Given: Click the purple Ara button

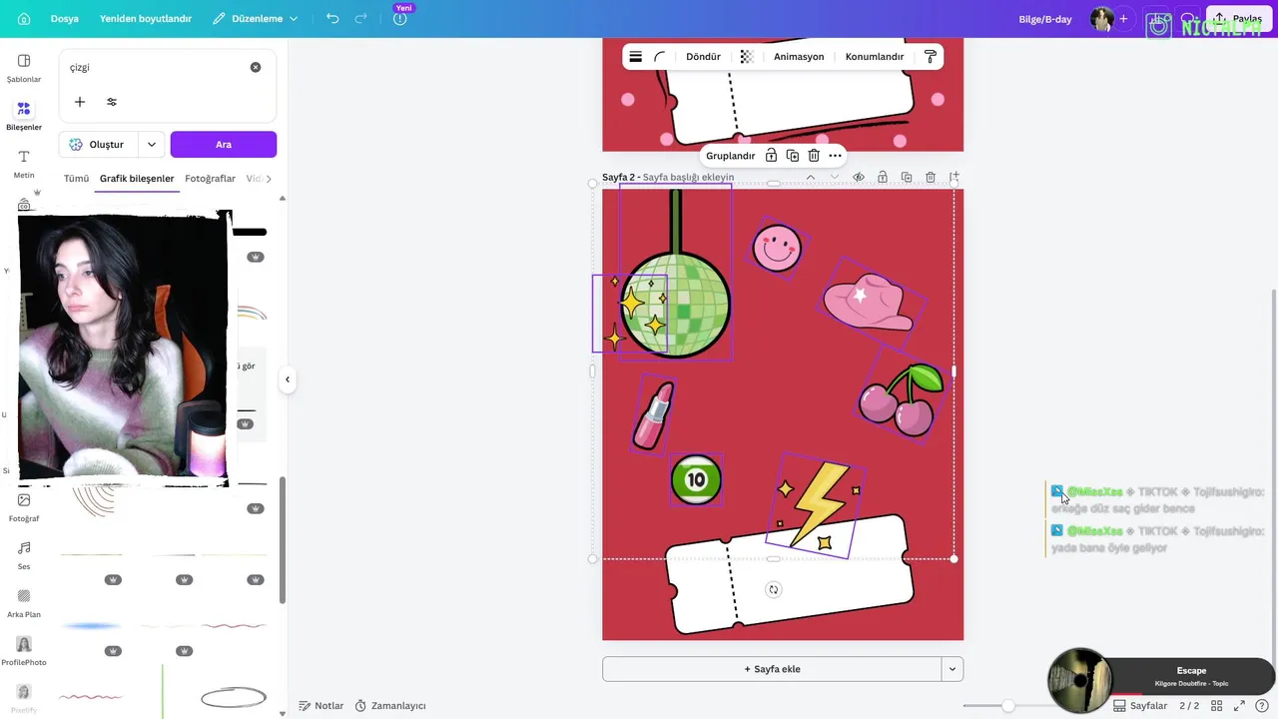Looking at the screenshot, I should coord(224,145).
